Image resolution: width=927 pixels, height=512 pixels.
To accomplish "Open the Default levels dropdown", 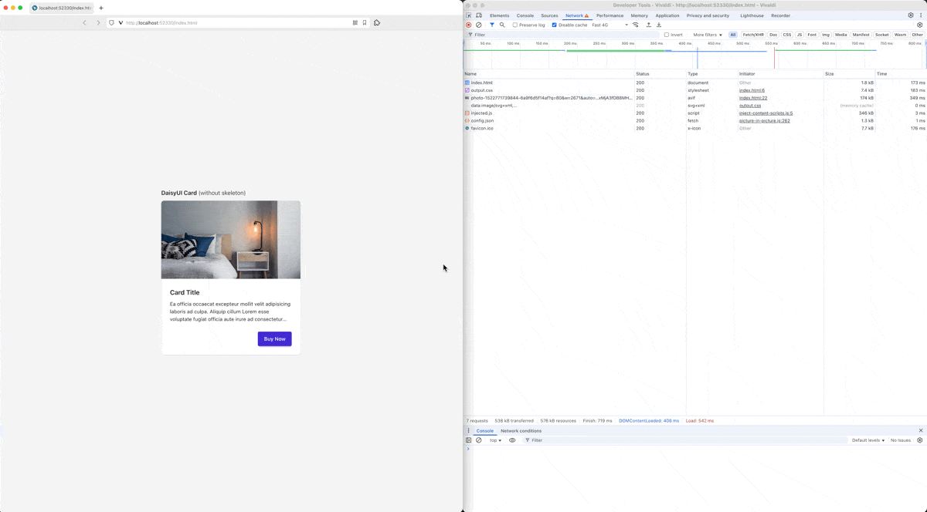I will [x=869, y=440].
